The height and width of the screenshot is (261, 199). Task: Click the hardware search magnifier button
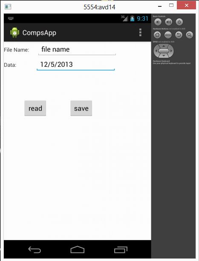[x=190, y=35]
